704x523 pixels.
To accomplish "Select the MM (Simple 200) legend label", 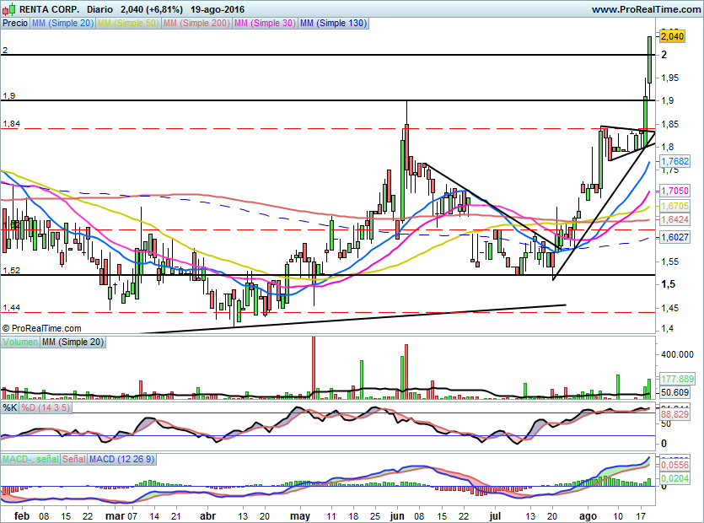I will 196,23.
